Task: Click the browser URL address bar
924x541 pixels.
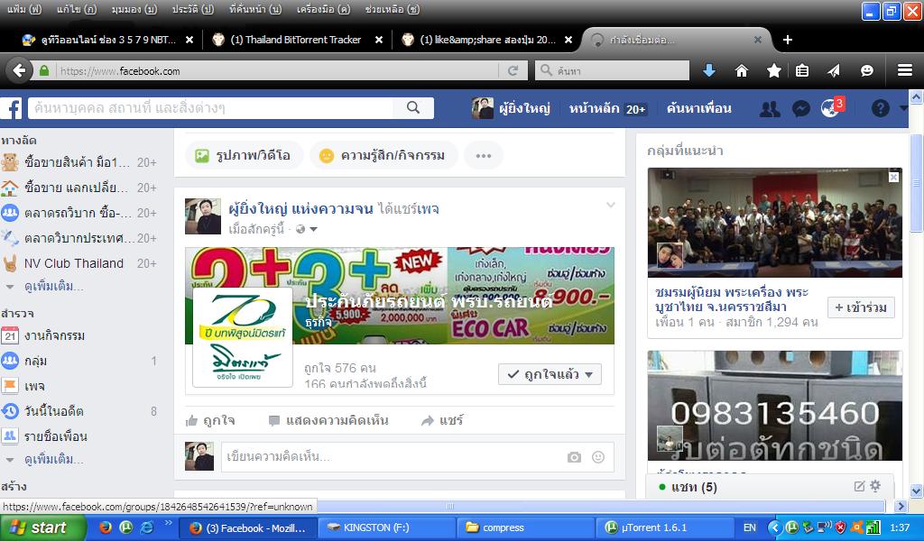Action: coord(277,70)
